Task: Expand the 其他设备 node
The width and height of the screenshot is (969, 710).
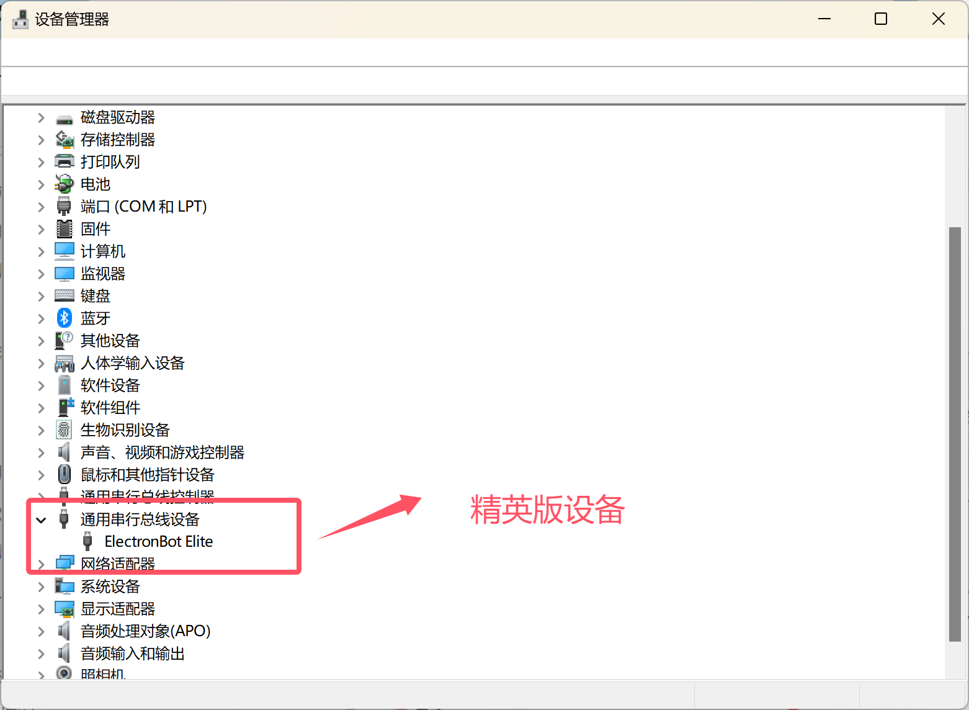Action: pos(41,341)
